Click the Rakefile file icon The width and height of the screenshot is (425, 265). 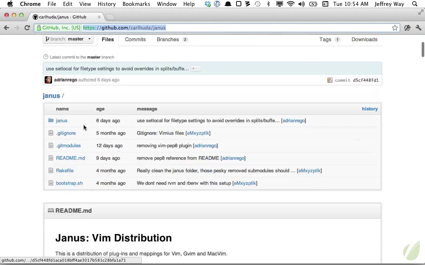pyautogui.click(x=51, y=170)
